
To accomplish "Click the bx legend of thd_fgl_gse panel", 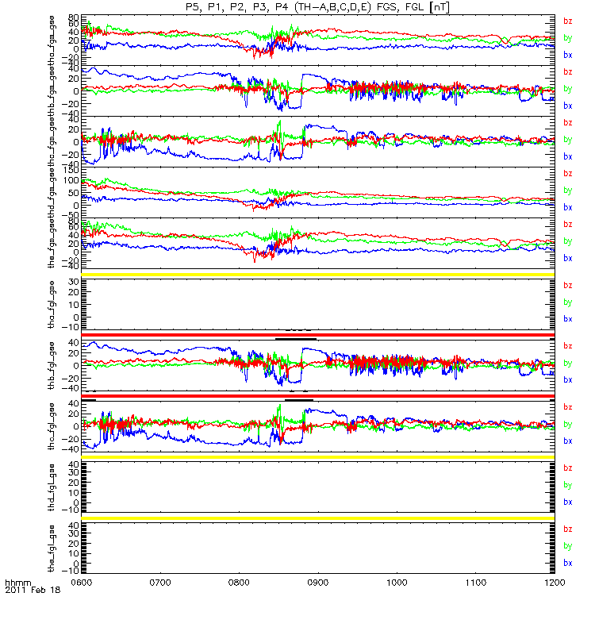I will click(x=568, y=502).
